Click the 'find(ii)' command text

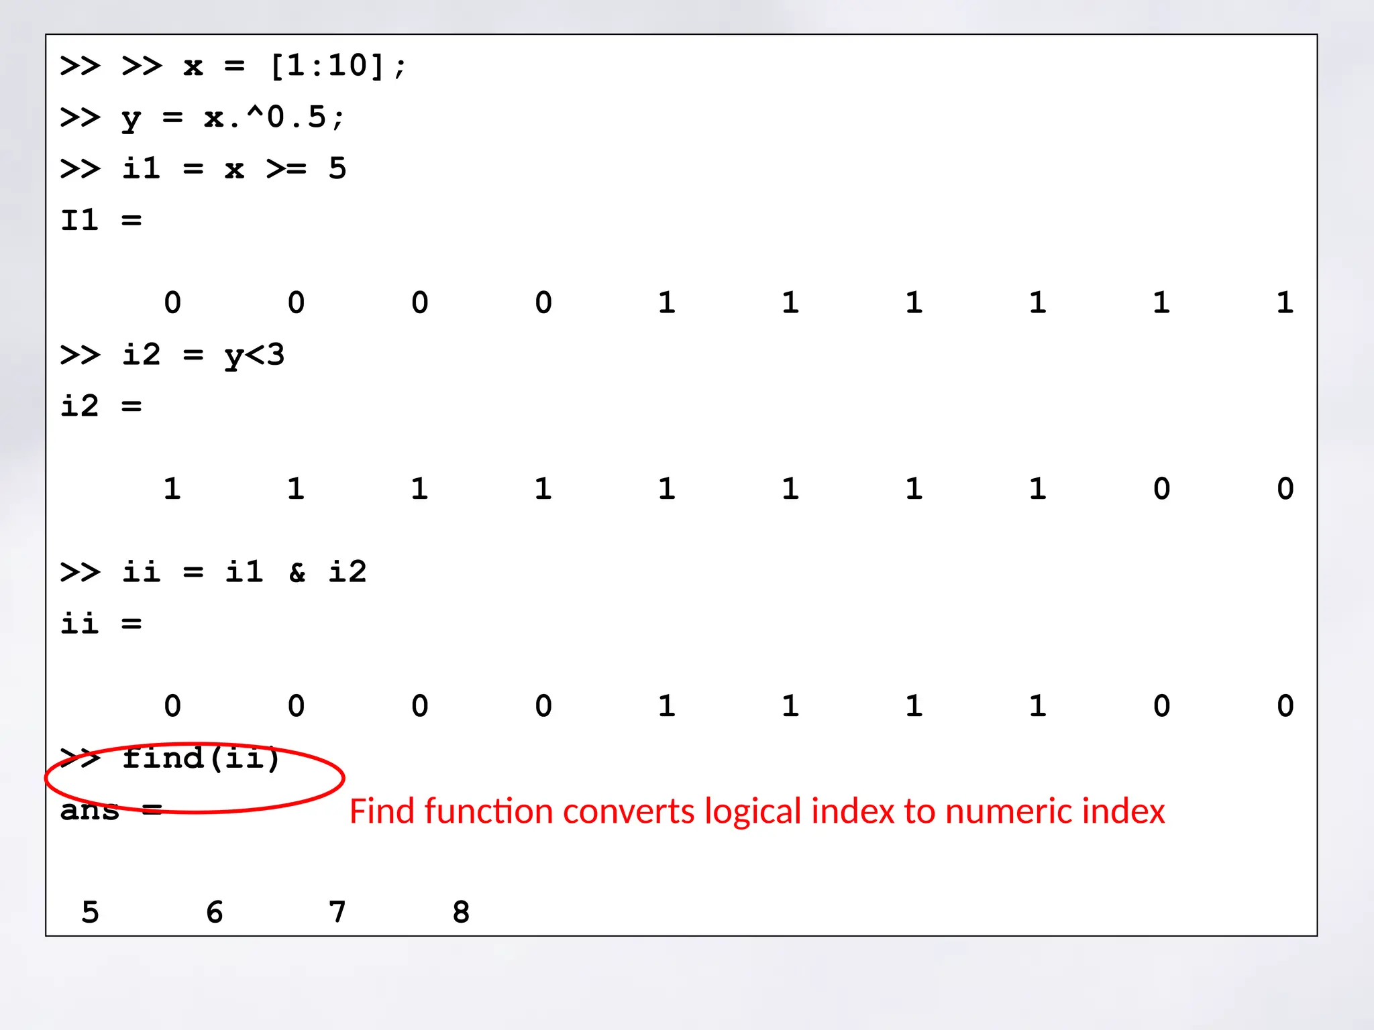[201, 758]
